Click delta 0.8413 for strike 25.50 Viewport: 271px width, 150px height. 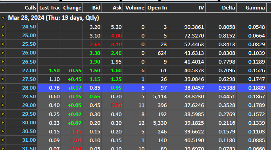[227, 44]
